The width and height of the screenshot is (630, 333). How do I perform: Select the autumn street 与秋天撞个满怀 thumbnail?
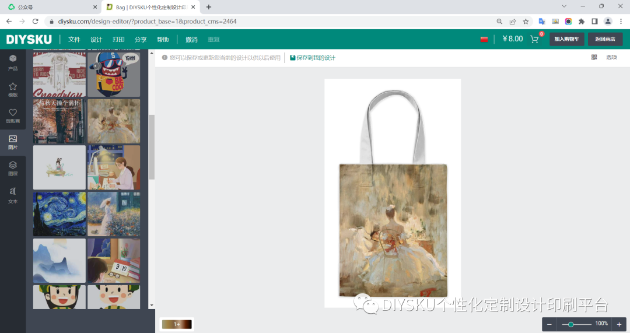click(x=60, y=121)
